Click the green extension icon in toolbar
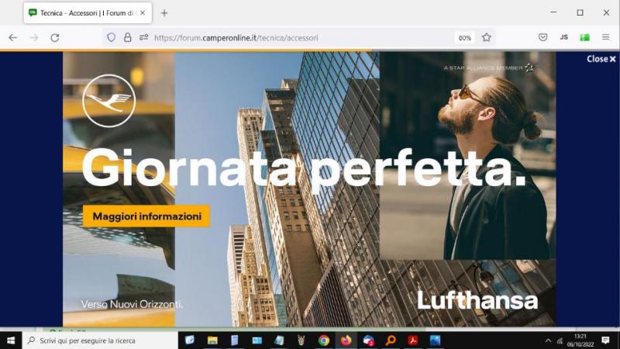The image size is (620, 349). [x=584, y=37]
